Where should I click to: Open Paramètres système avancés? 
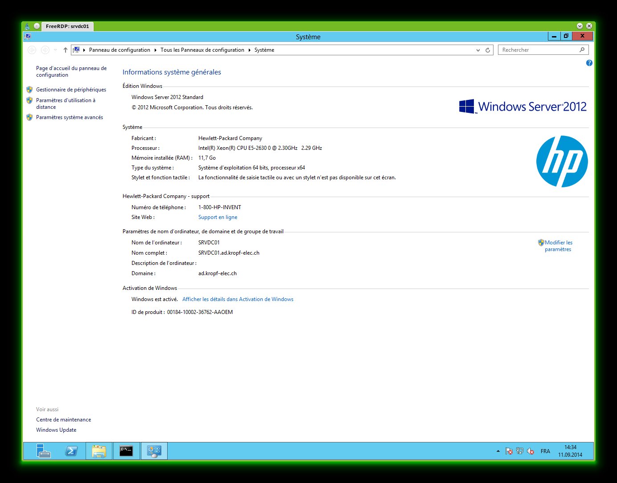(x=69, y=117)
